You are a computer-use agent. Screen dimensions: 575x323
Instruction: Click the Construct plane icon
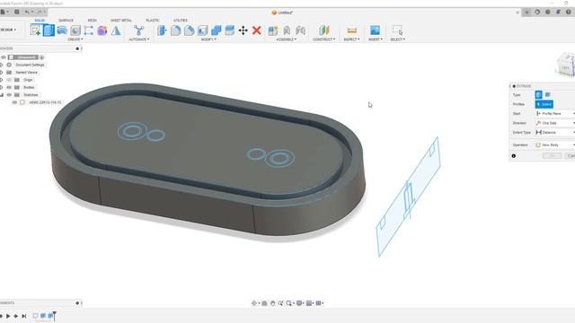click(x=323, y=31)
